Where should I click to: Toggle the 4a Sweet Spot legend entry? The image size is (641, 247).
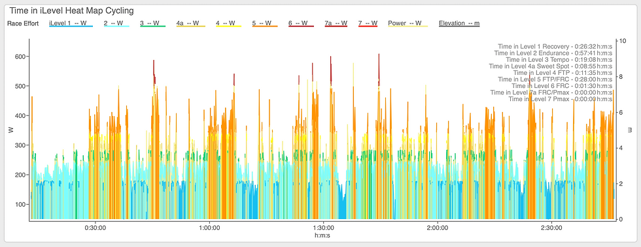190,23
